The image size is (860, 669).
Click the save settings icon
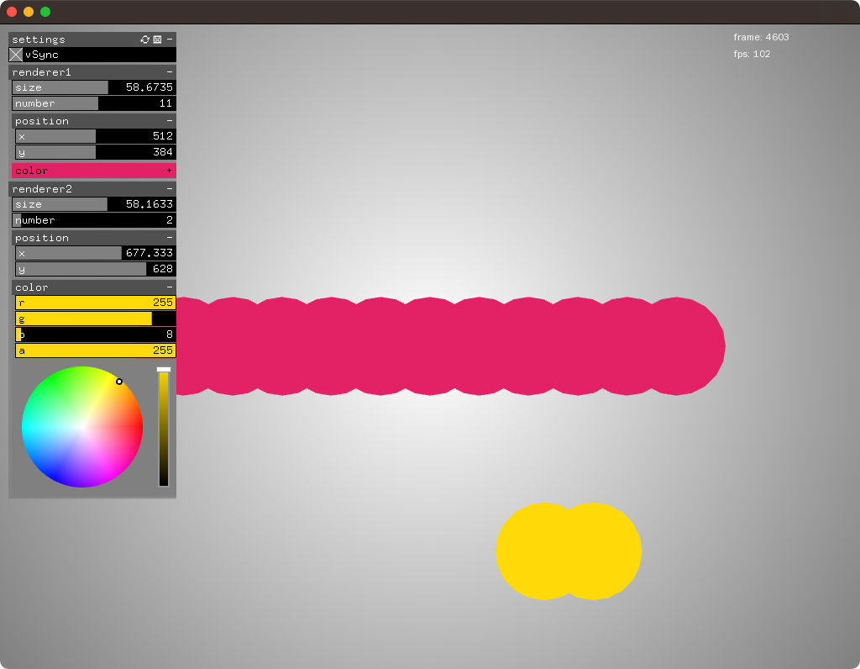click(157, 40)
